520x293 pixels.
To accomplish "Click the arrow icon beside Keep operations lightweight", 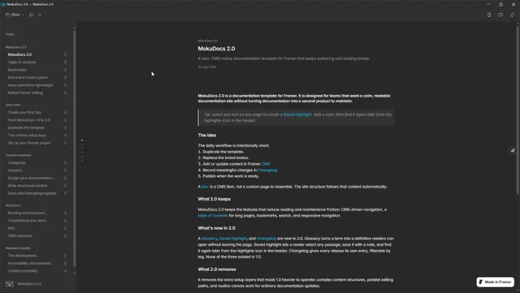I will pyautogui.click(x=65, y=85).
